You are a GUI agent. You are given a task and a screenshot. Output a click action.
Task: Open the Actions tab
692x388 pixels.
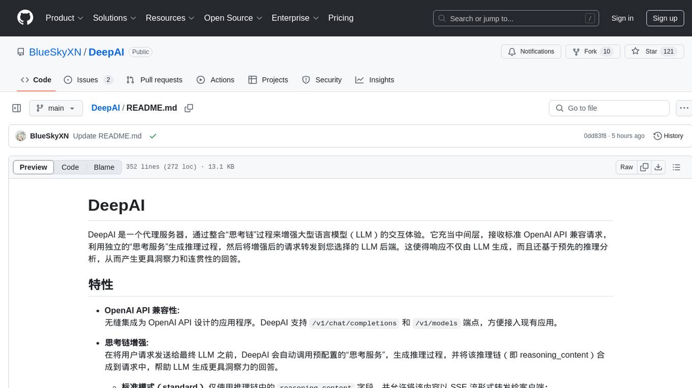(x=215, y=80)
